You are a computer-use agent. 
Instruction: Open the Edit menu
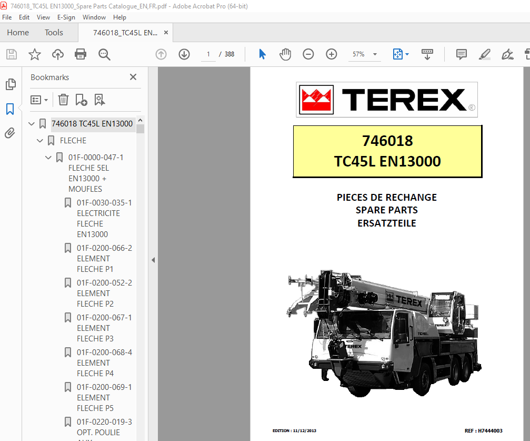click(x=24, y=17)
